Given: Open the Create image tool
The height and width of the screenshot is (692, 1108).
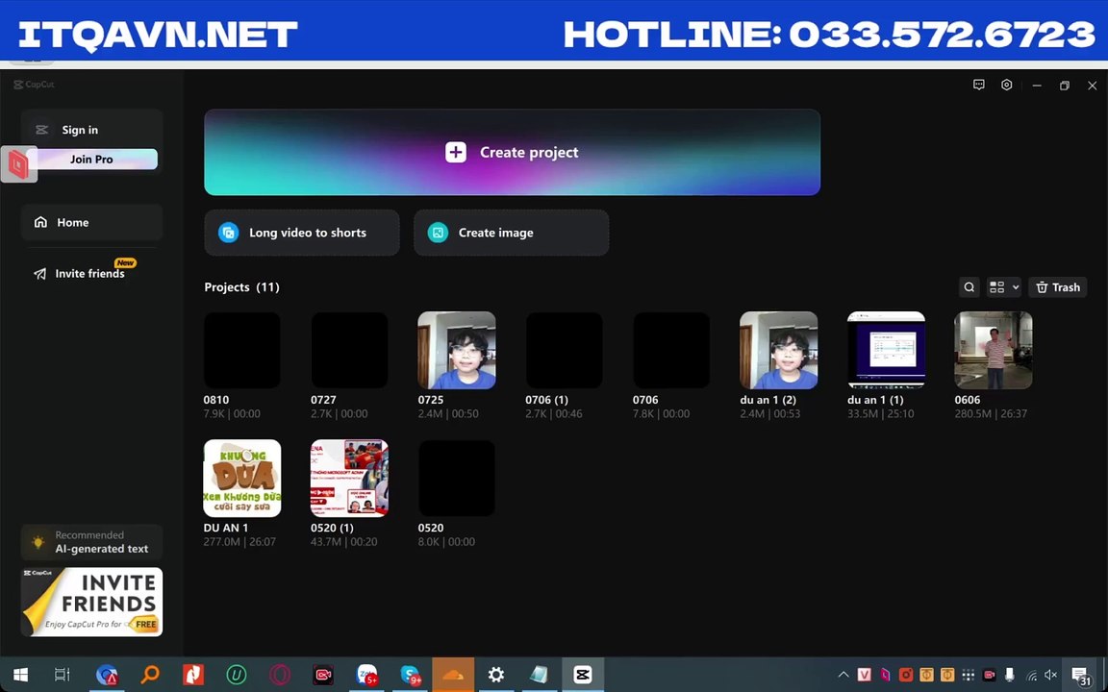Looking at the screenshot, I should pos(511,233).
